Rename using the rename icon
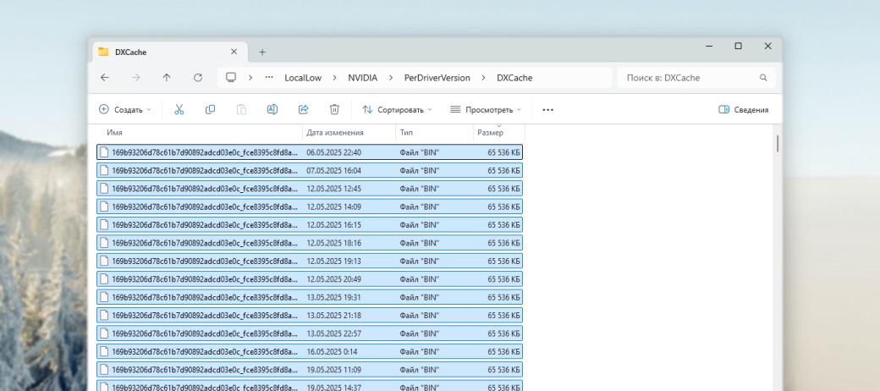 tap(272, 110)
